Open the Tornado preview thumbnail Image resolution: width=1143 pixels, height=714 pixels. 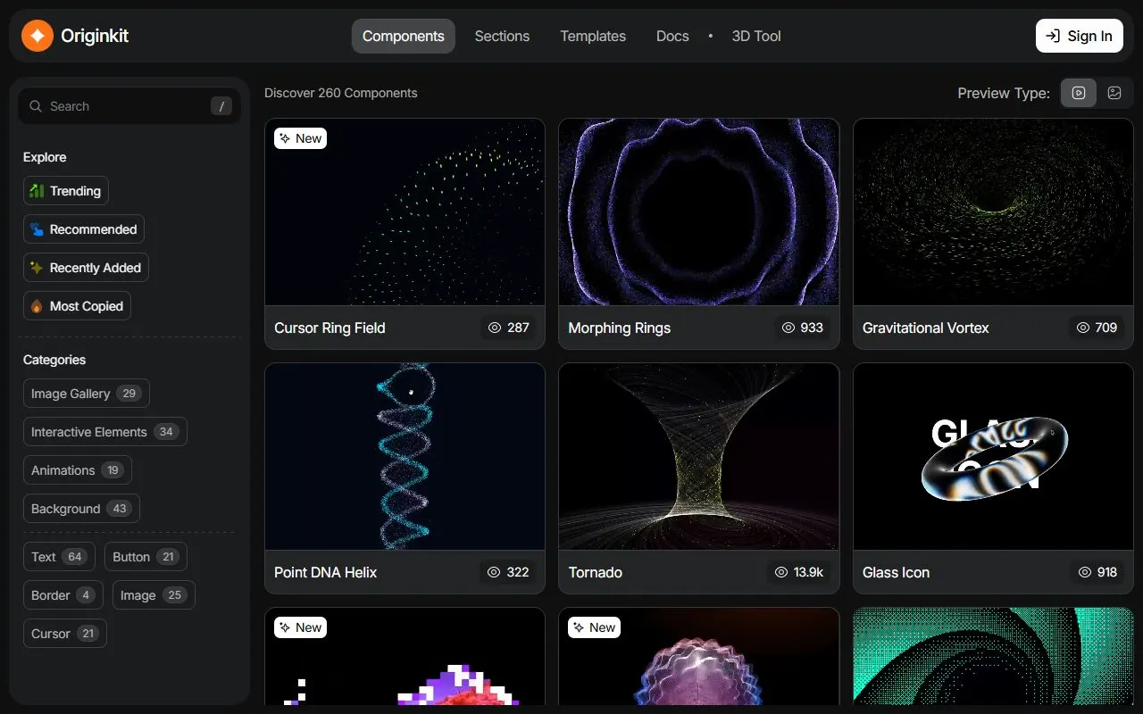699,456
